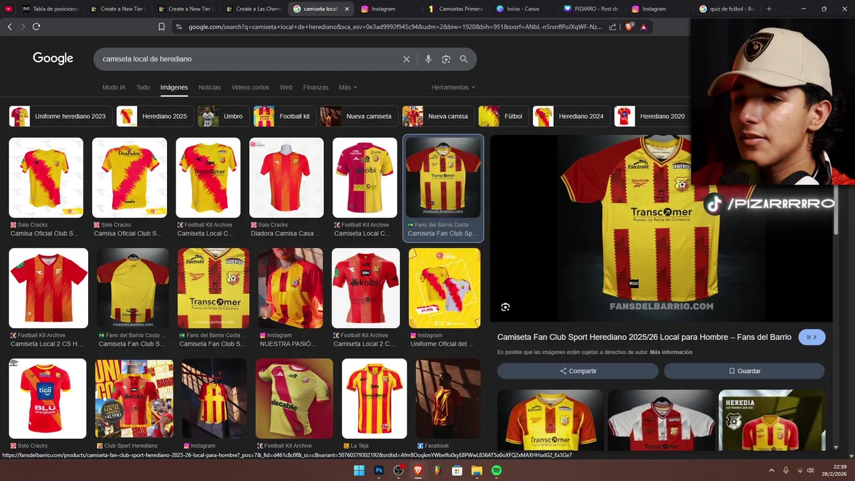
Task: Open the Diadora Camisa Casa shirt thumbnail
Action: pyautogui.click(x=286, y=178)
